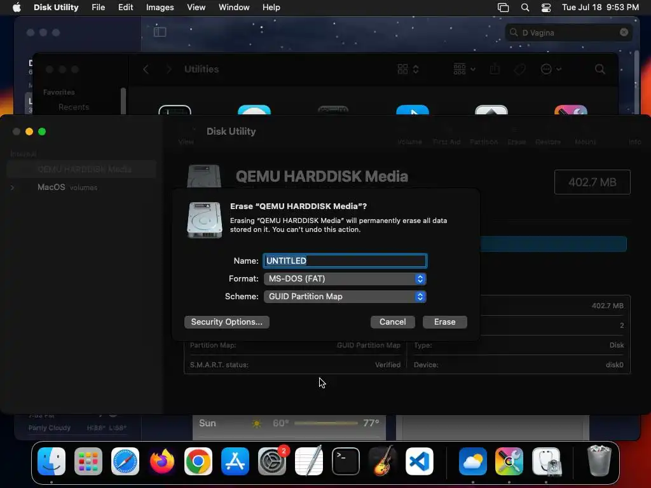
Task: Open the Window menu
Action: (x=234, y=8)
